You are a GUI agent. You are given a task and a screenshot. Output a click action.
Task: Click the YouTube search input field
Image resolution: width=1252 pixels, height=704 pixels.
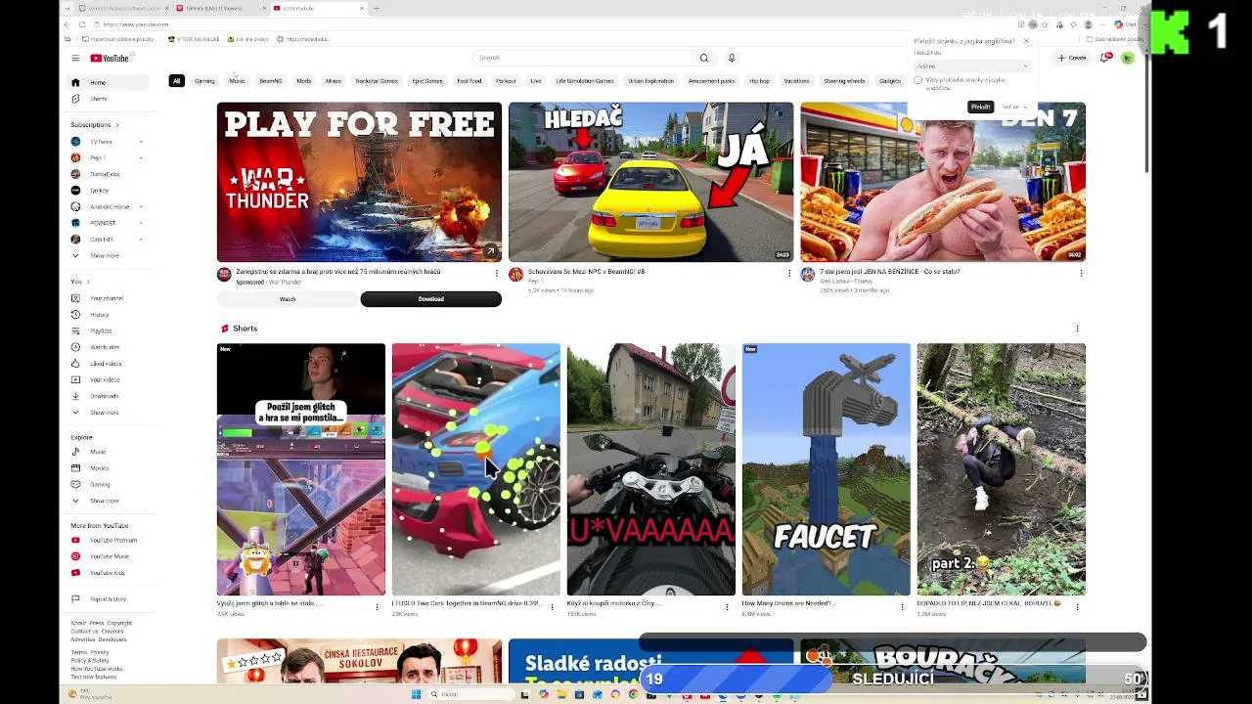pyautogui.click(x=584, y=58)
